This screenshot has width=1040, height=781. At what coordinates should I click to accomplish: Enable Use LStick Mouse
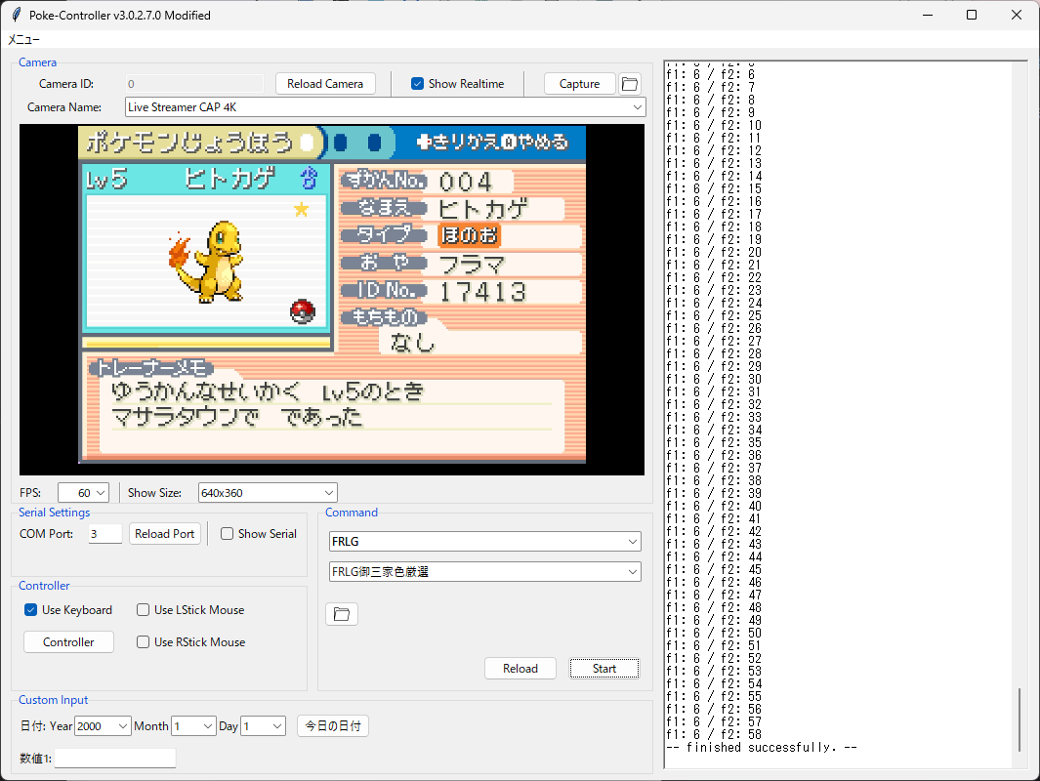click(x=143, y=610)
